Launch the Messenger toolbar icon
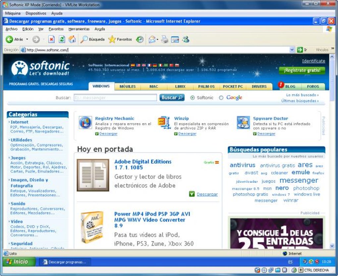 [186, 39]
